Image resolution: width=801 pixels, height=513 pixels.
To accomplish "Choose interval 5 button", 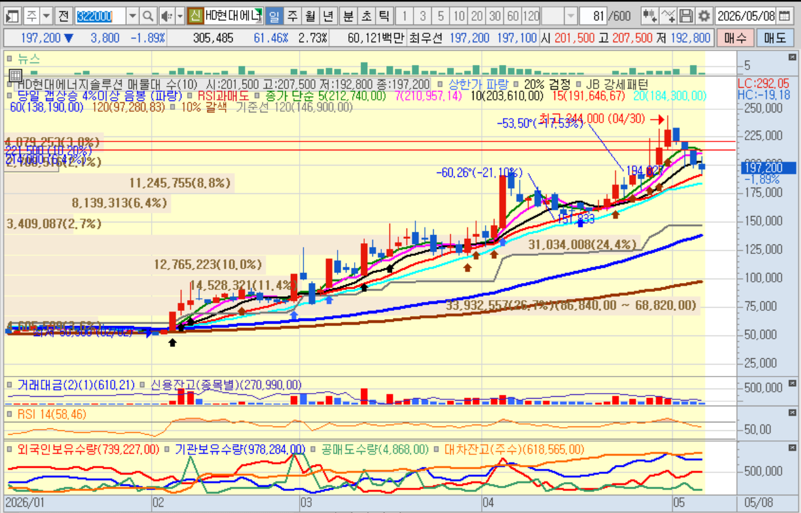I will click(441, 15).
